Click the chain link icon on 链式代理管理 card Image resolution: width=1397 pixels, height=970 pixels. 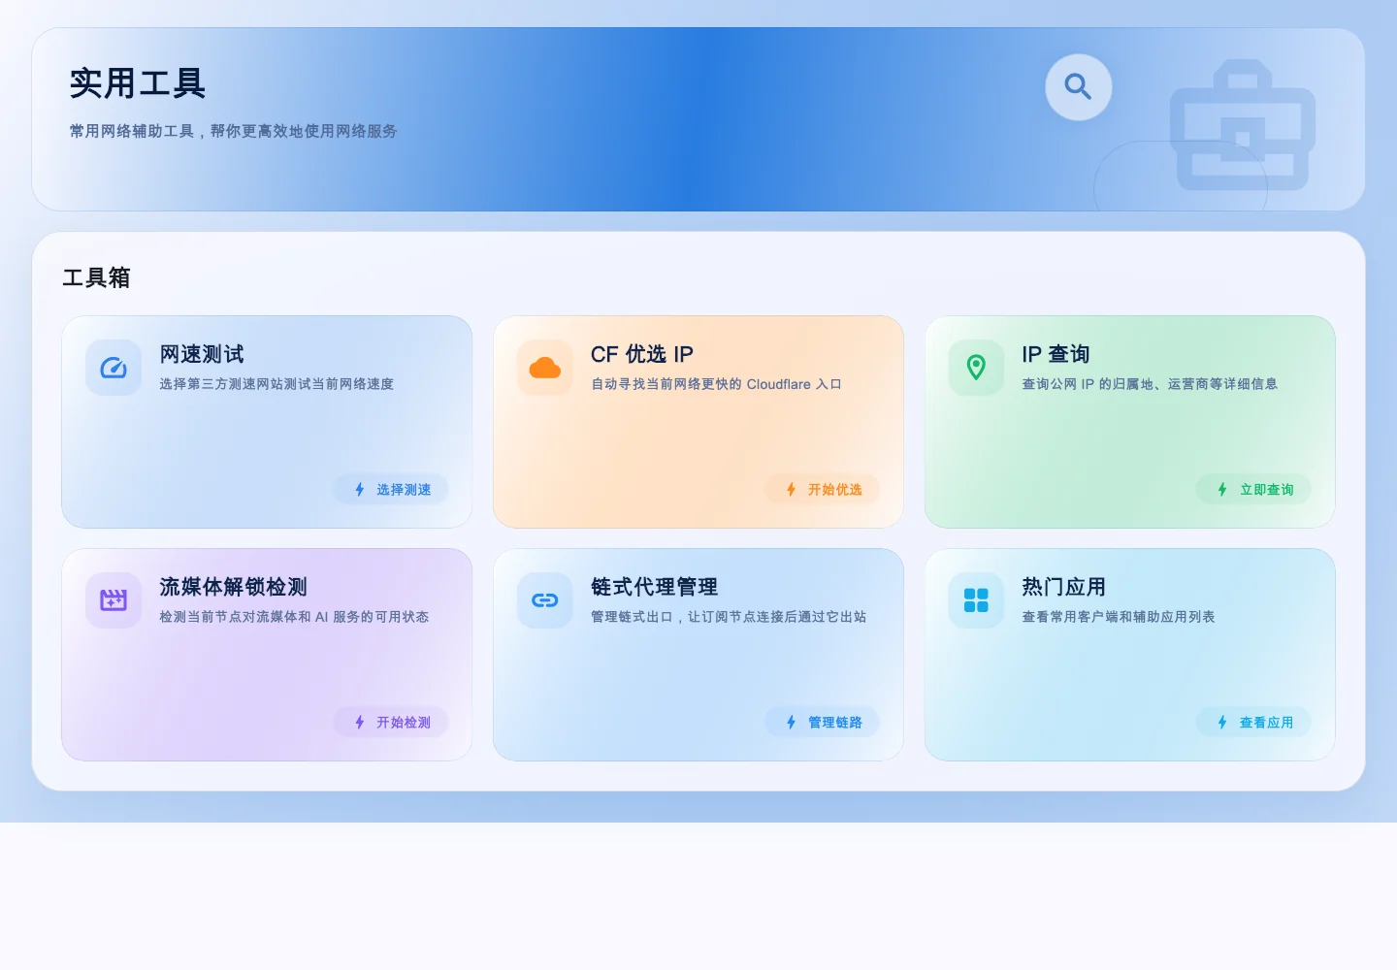coord(545,600)
